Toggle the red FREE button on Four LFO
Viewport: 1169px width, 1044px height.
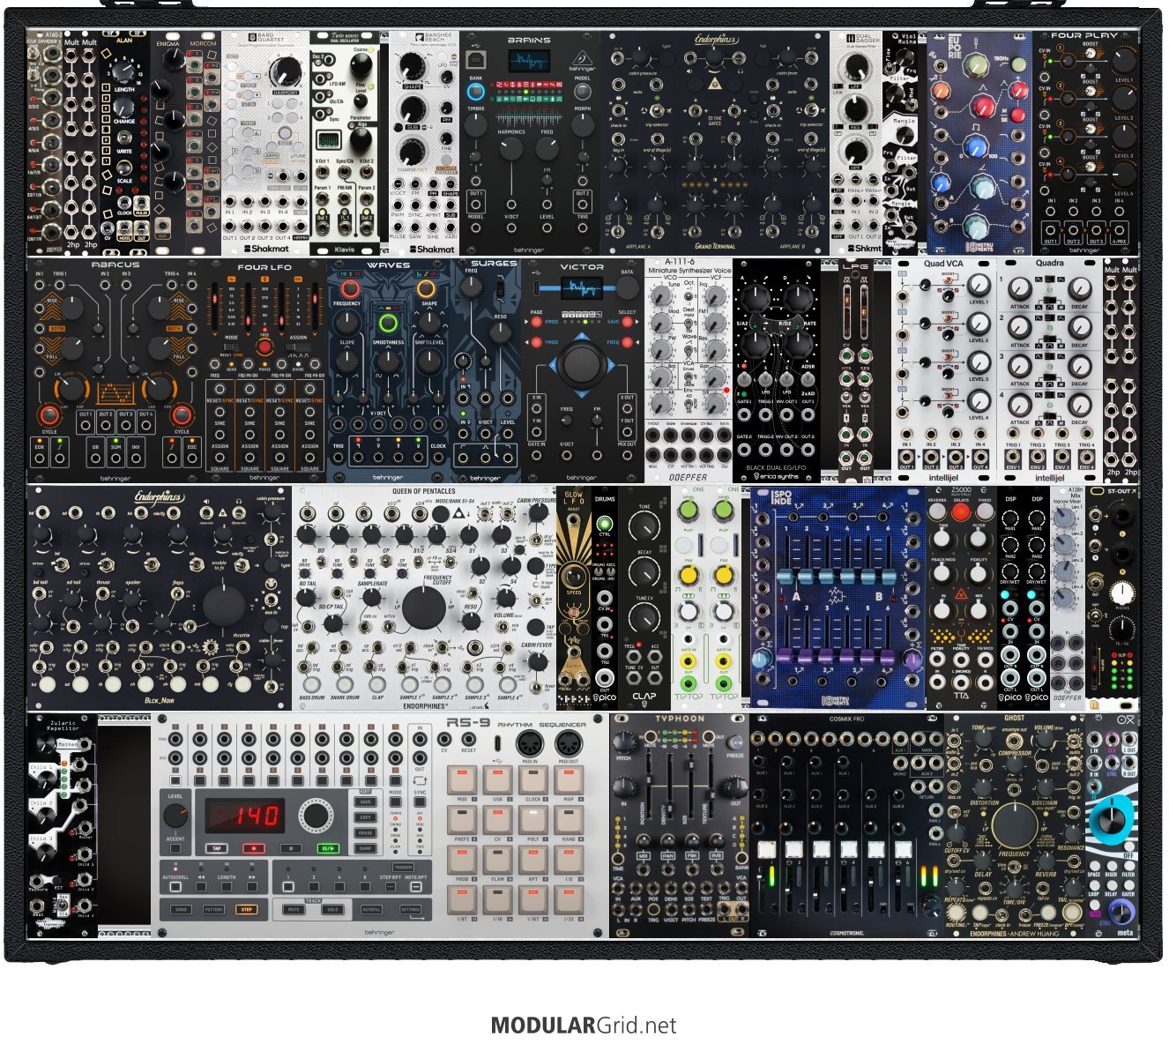tap(264, 348)
